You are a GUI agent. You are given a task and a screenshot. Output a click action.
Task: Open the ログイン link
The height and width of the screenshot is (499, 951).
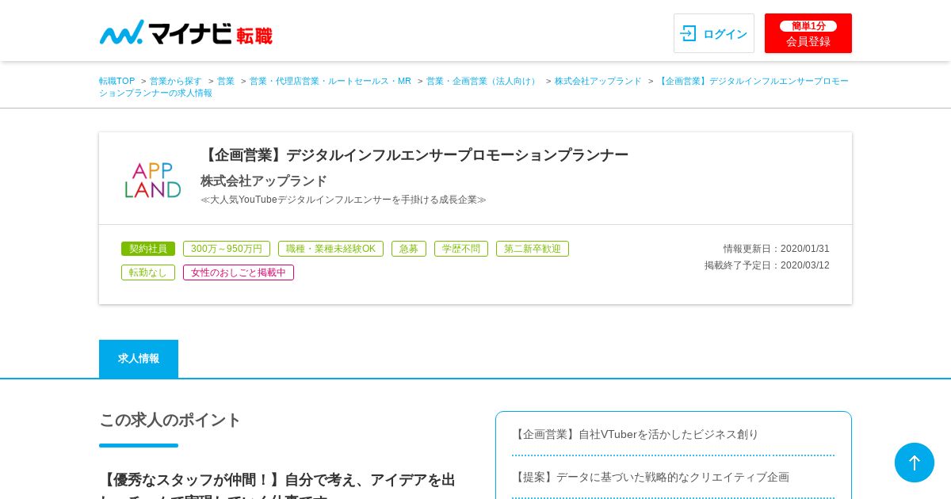click(714, 33)
